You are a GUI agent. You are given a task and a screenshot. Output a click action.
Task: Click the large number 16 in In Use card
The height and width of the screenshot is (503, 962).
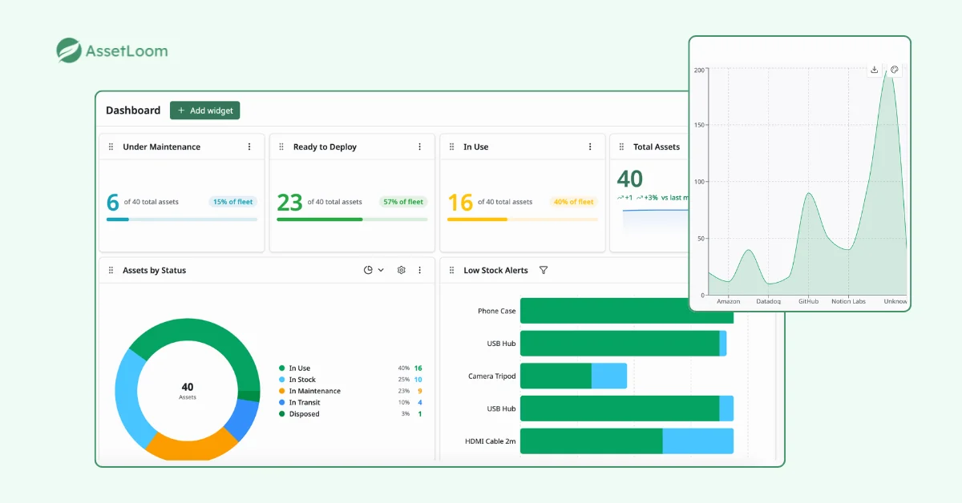(460, 202)
